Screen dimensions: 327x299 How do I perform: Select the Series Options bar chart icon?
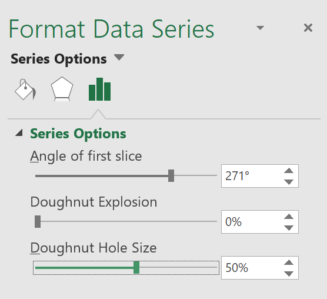click(99, 89)
